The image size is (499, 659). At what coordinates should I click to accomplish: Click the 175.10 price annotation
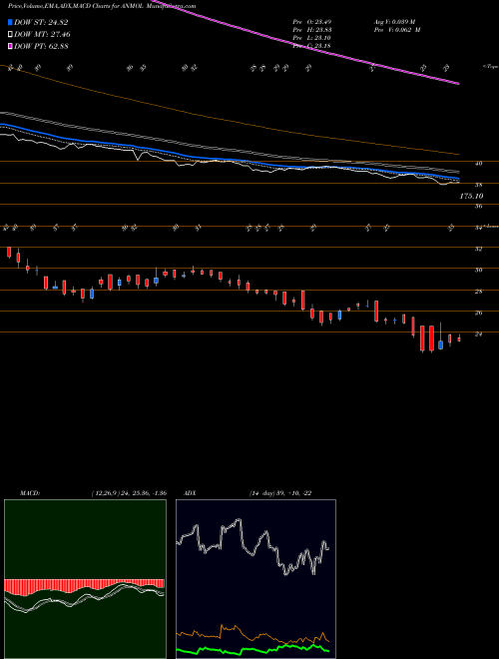[x=471, y=196]
